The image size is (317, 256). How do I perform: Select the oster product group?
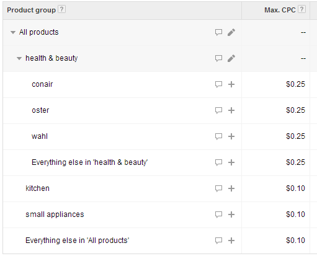pos(40,110)
